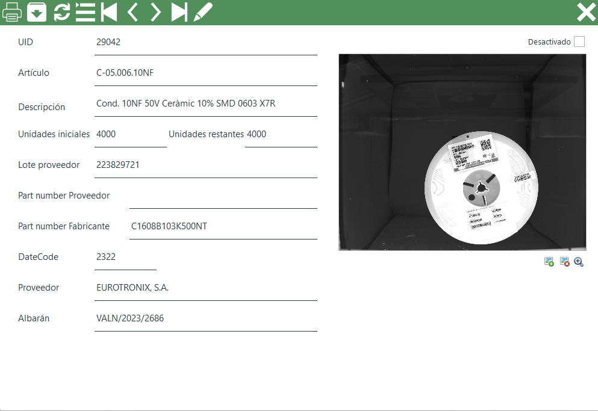The height and width of the screenshot is (411, 598).
Task: Go to the previous record
Action: click(x=132, y=12)
